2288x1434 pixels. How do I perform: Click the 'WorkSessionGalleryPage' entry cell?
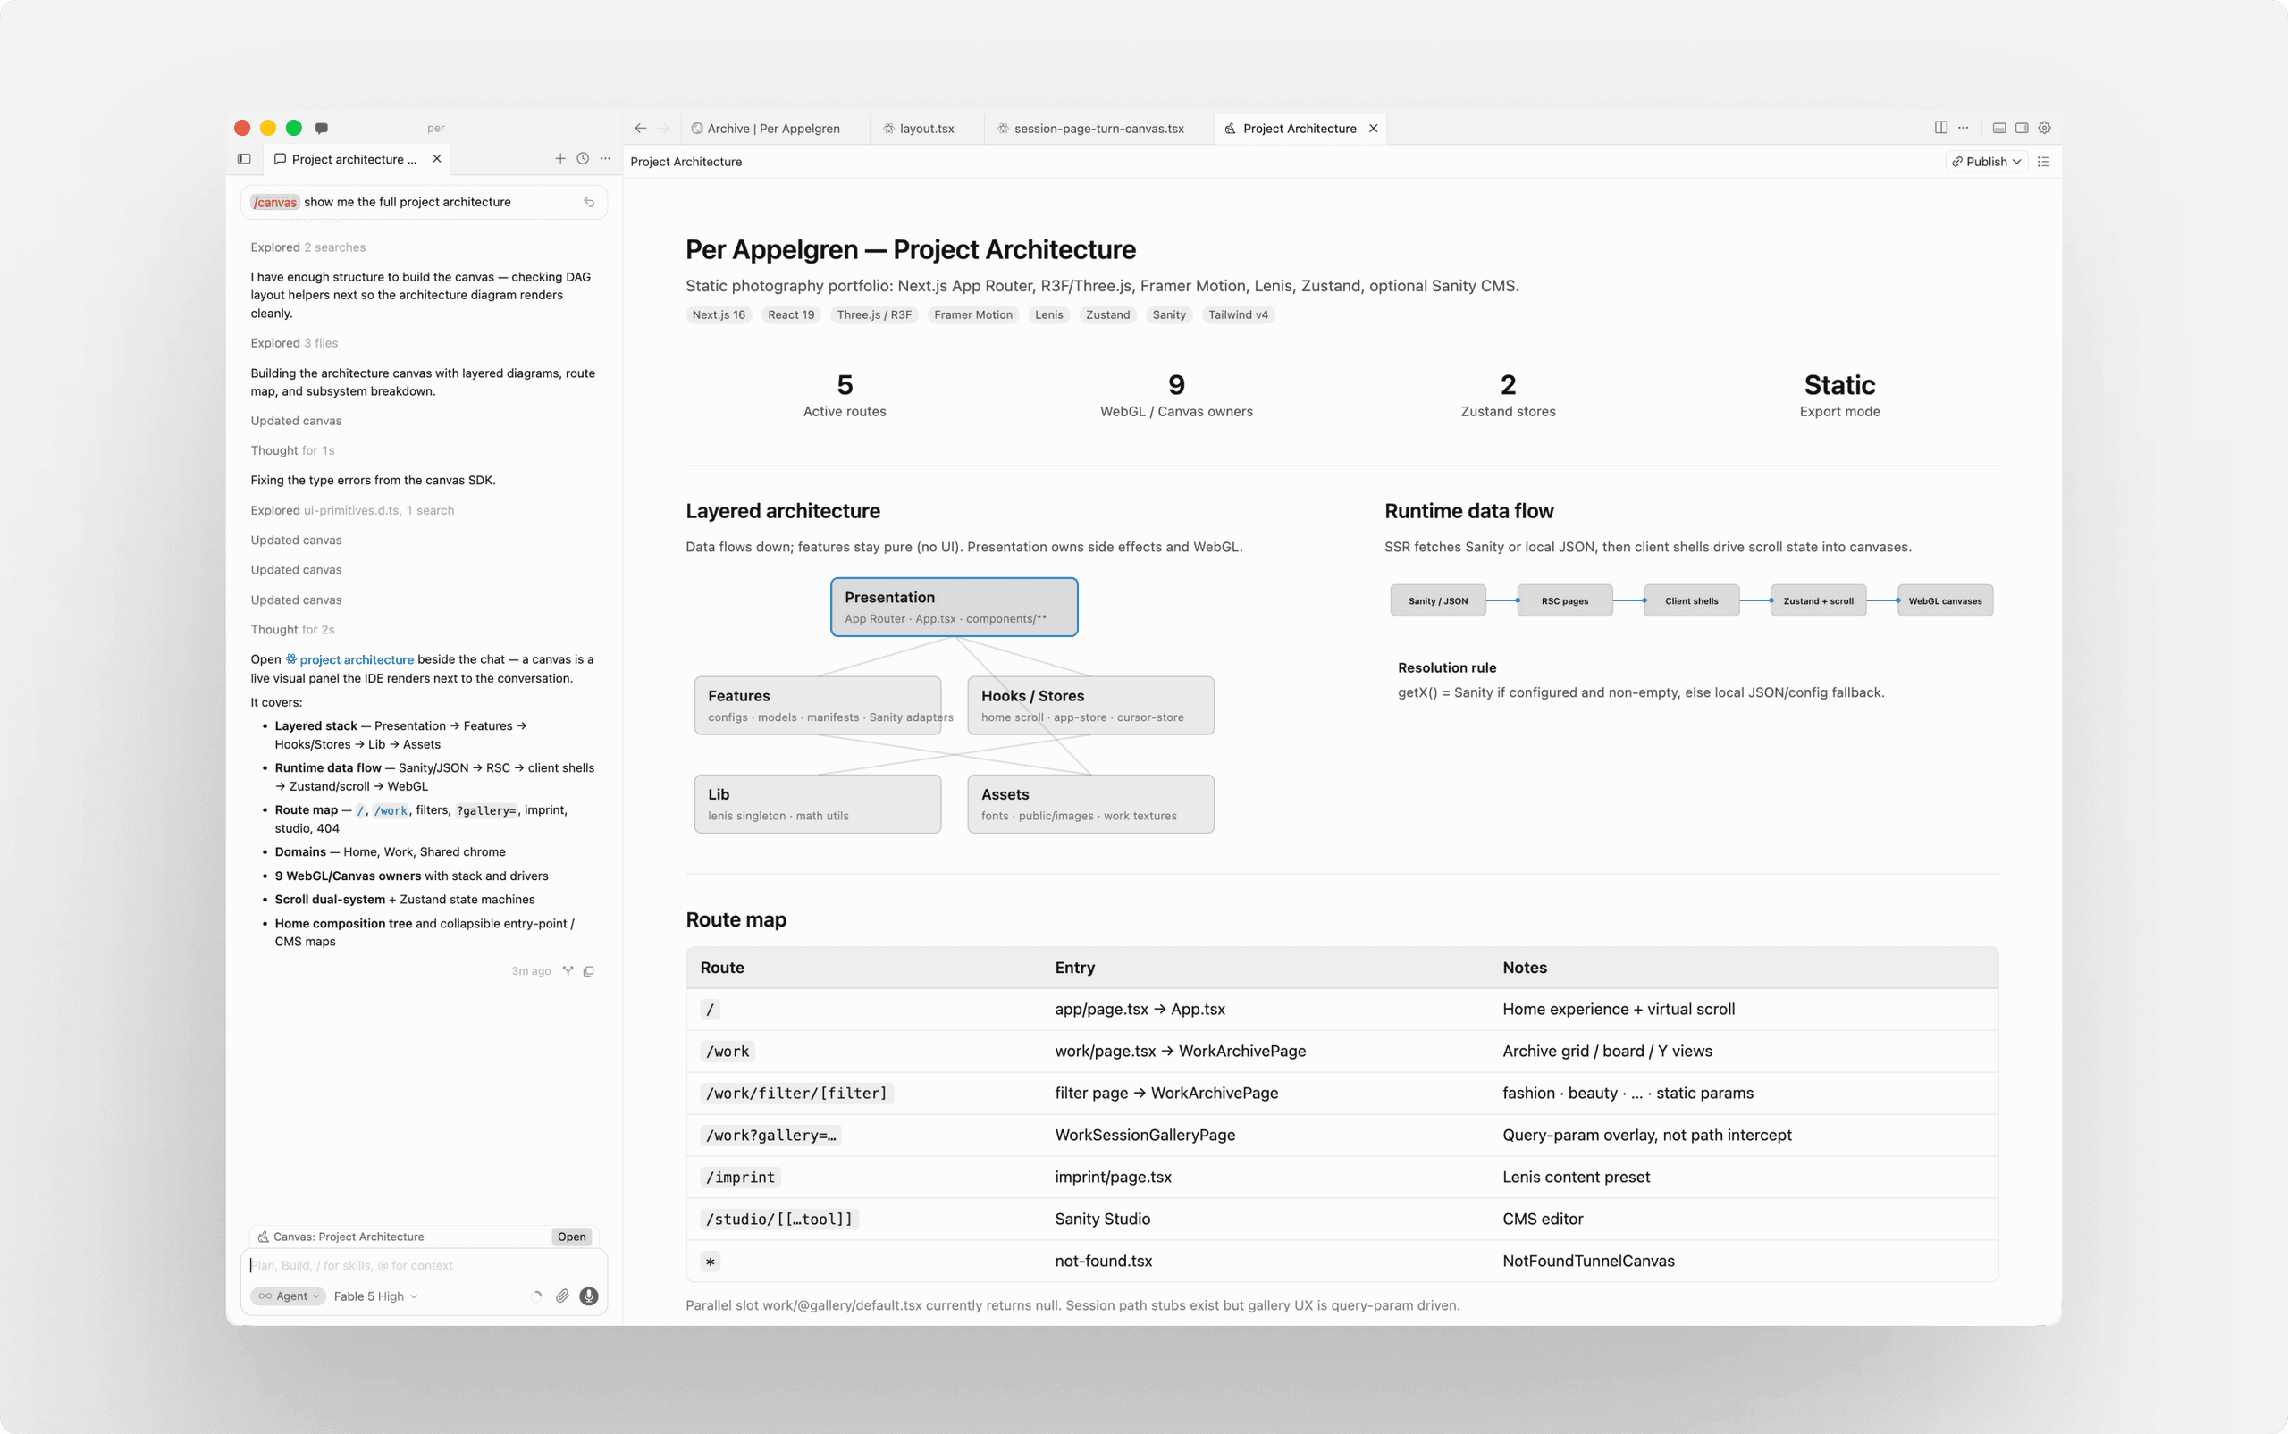[1145, 1136]
